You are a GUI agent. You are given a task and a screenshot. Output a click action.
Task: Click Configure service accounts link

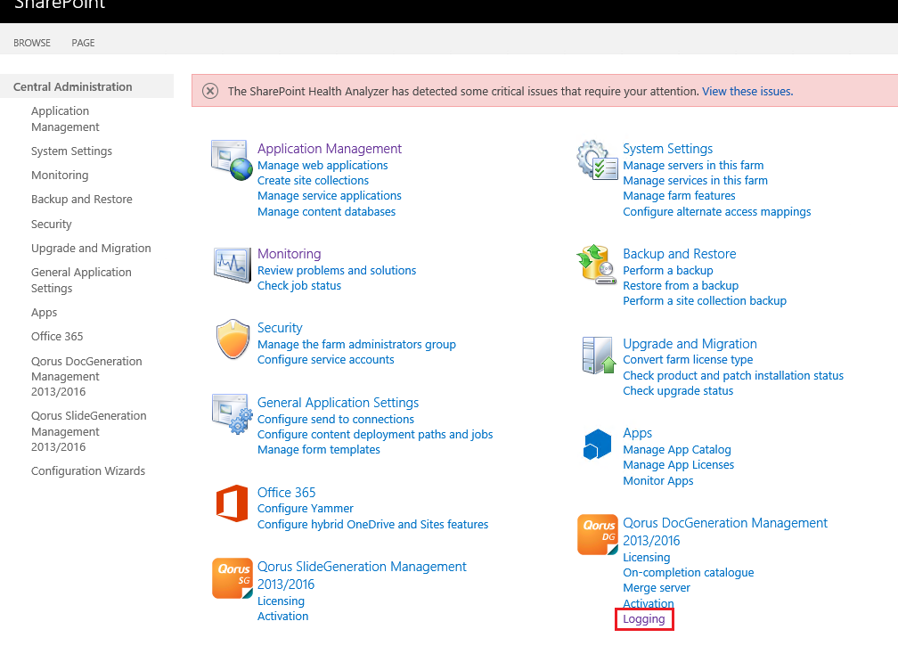(x=326, y=360)
